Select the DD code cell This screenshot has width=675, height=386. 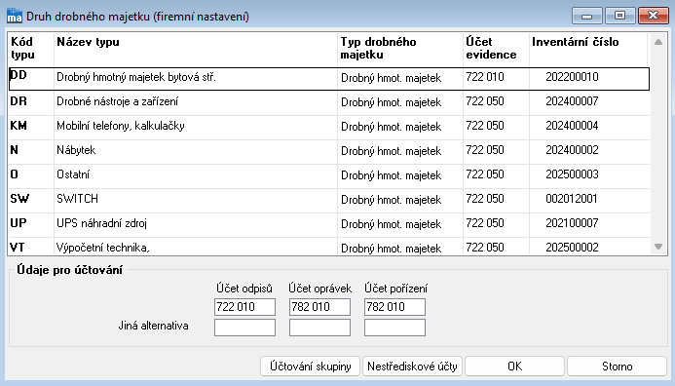(x=31, y=78)
